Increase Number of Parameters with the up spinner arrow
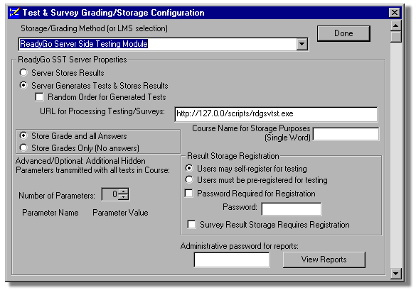This screenshot has width=416, height=290. pyautogui.click(x=123, y=191)
